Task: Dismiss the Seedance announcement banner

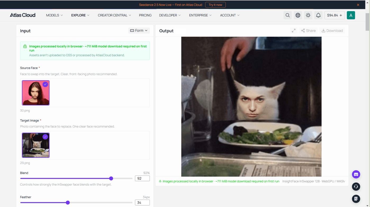Action: (358, 5)
